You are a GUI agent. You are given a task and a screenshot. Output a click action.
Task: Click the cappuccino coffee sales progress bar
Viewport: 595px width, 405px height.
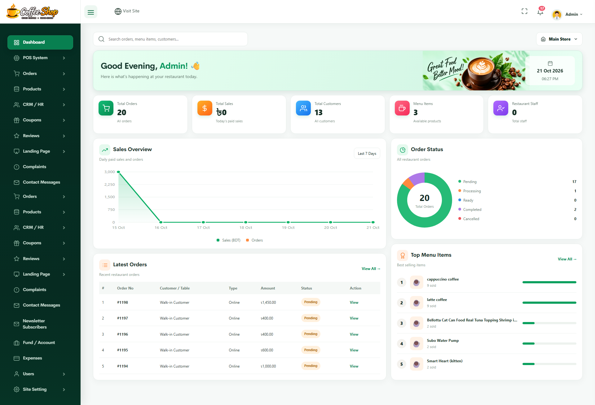[549, 282]
